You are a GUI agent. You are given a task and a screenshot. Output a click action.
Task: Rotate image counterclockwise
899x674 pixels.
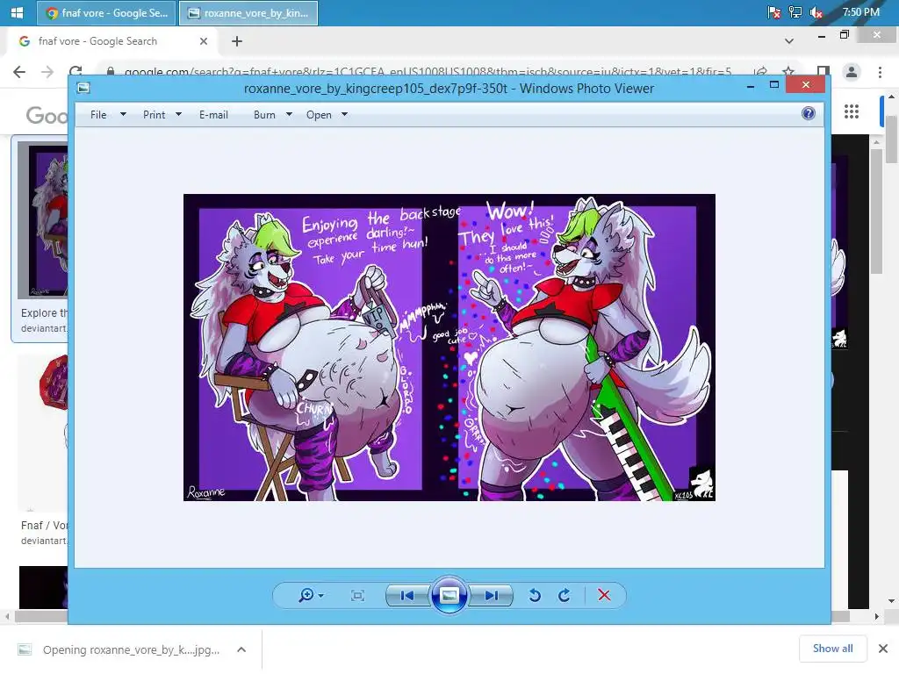click(x=535, y=596)
